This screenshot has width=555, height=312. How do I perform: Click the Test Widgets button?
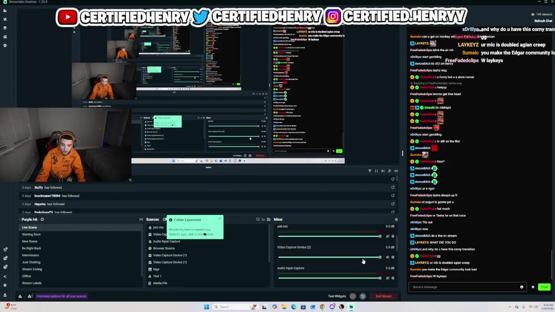(x=337, y=296)
